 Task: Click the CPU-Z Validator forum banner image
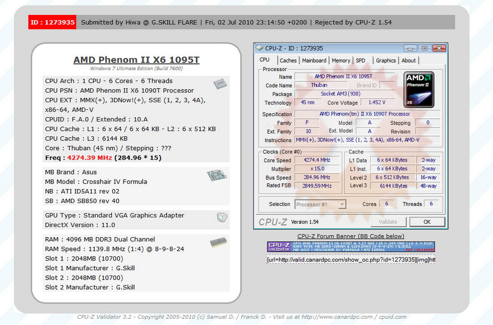351,246
